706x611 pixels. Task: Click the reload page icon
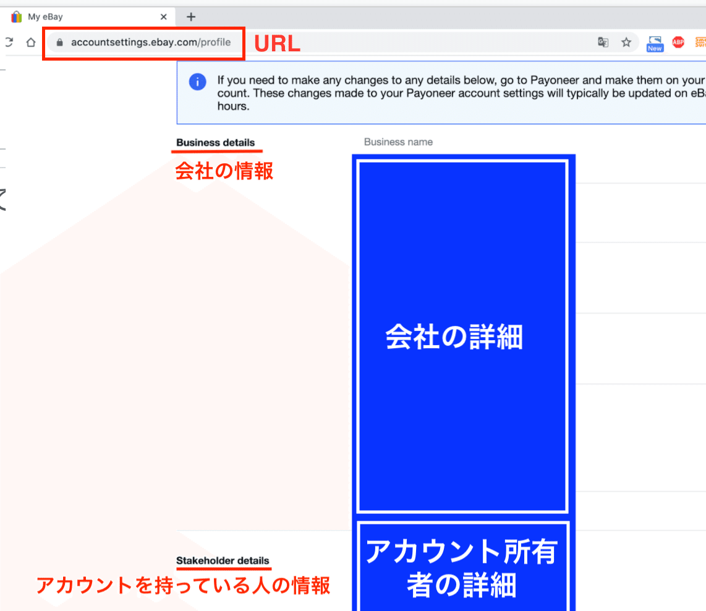point(9,42)
